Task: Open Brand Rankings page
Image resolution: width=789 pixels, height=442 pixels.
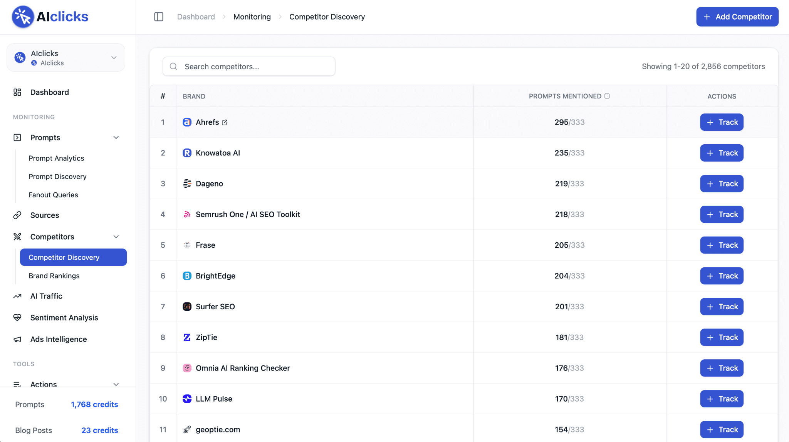Action: point(54,276)
